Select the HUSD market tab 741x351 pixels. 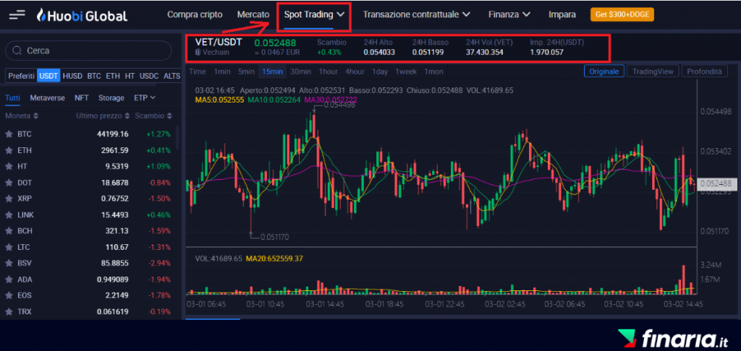[x=72, y=76]
